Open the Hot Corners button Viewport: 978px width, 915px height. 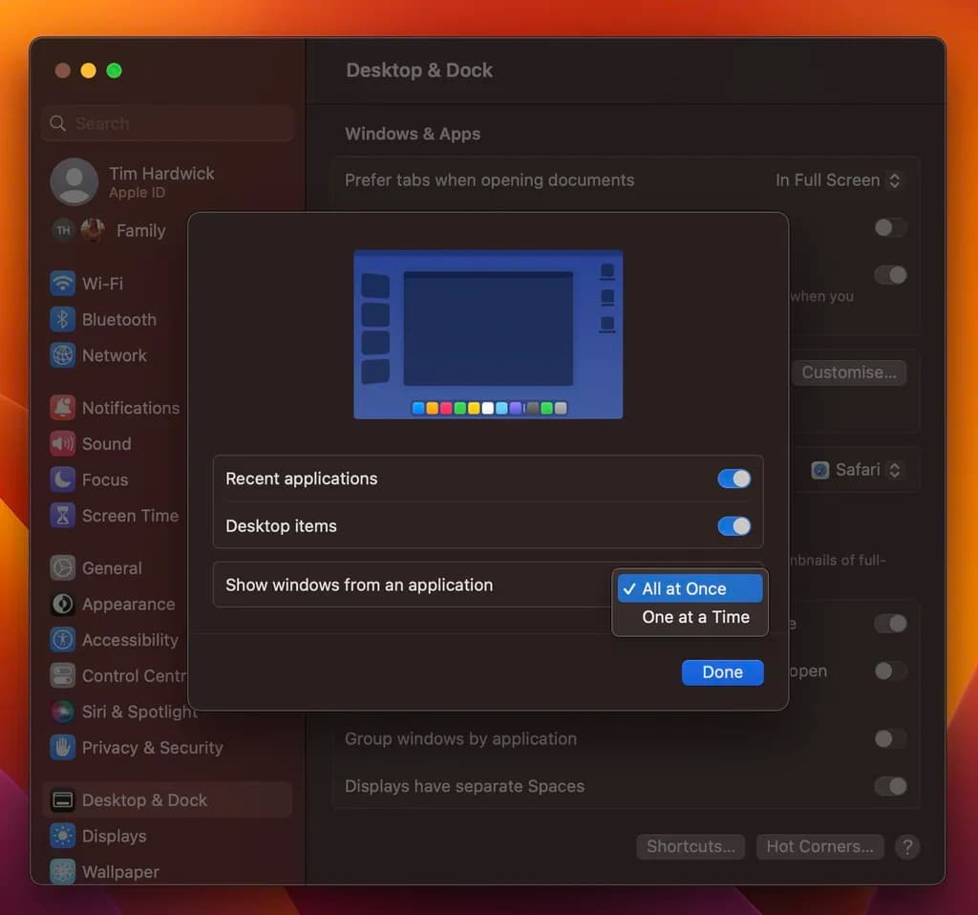[x=819, y=846]
